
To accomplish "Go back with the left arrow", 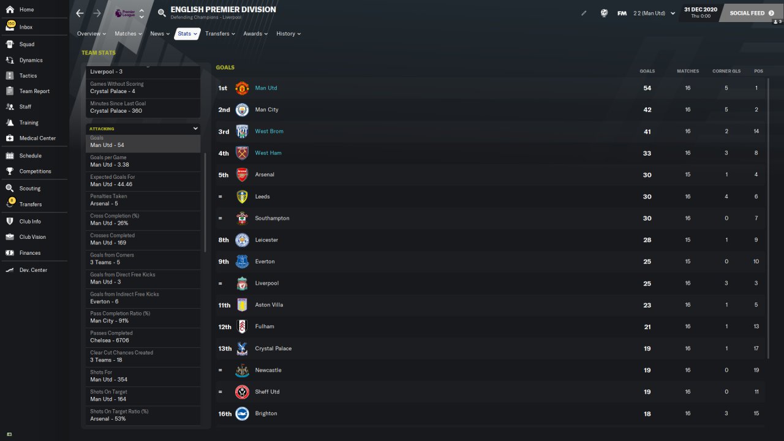I will (80, 13).
